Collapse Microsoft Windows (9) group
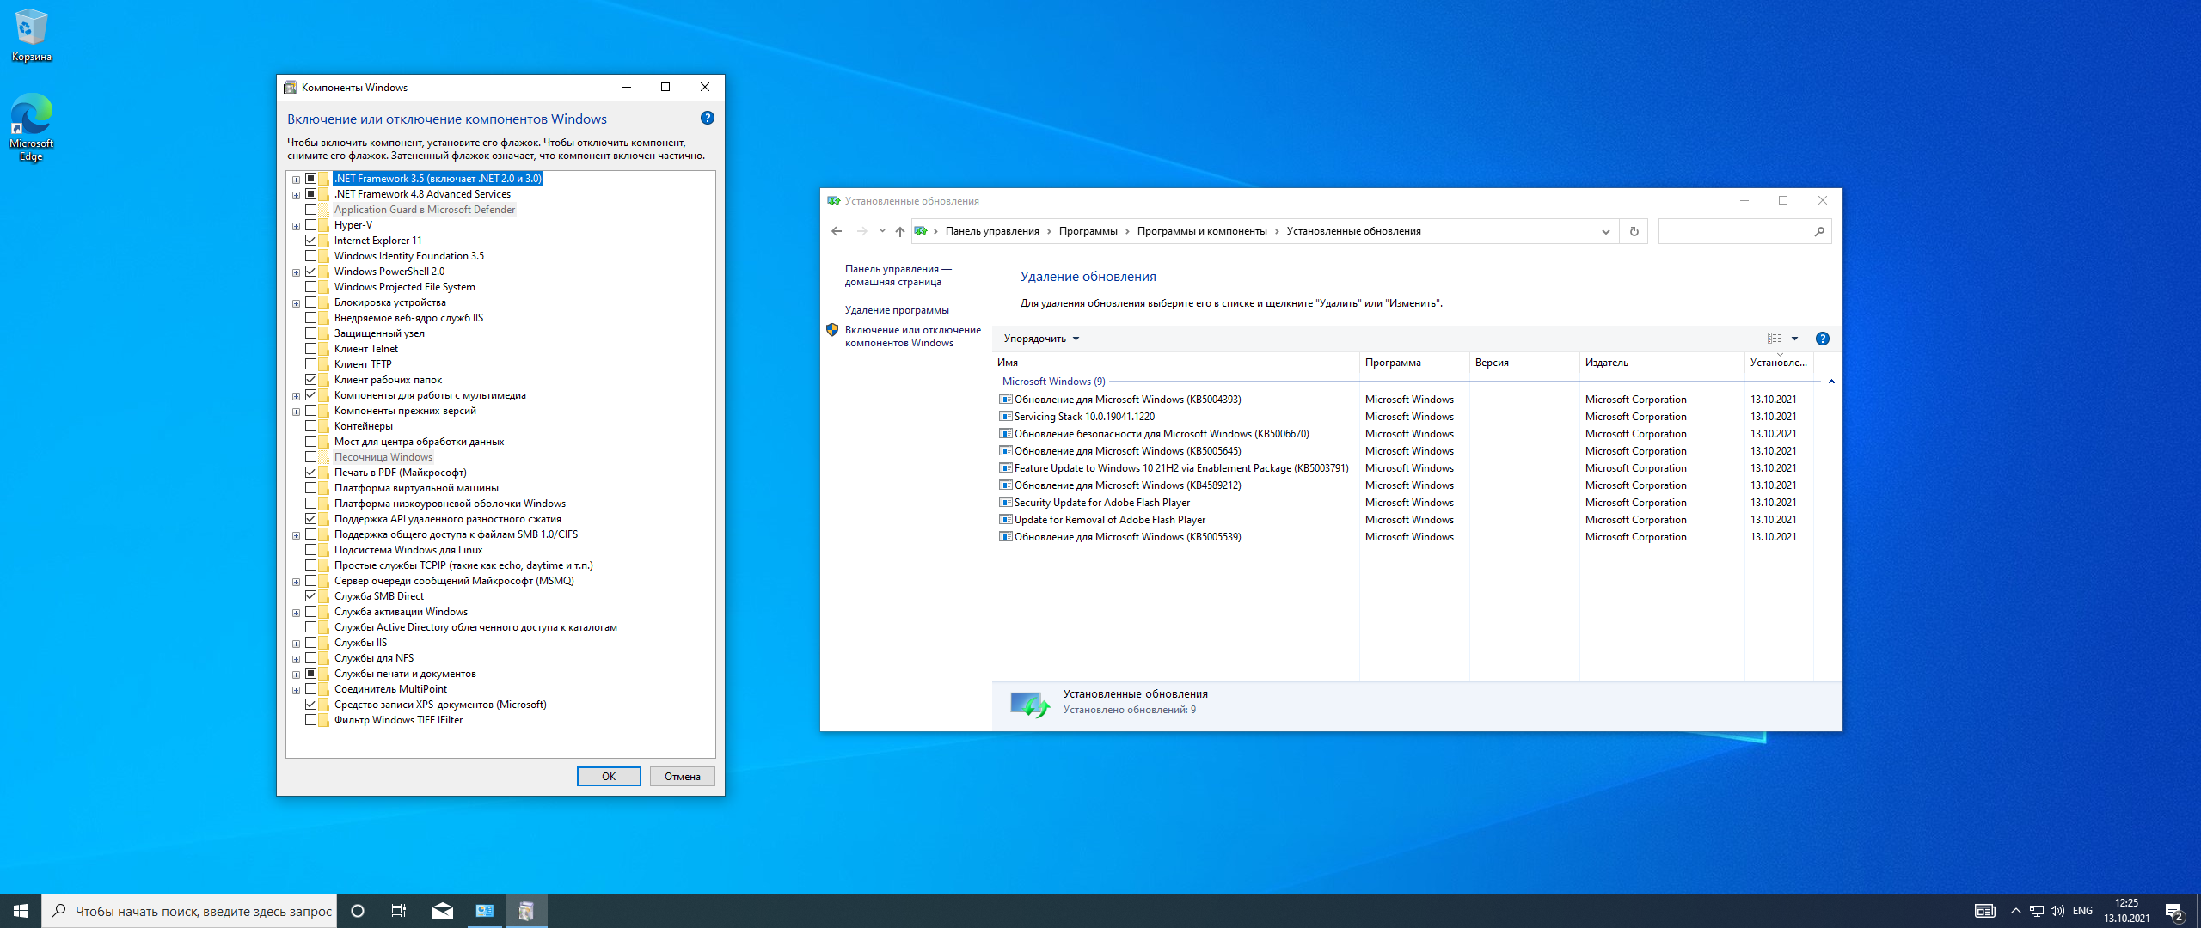 point(1831,382)
